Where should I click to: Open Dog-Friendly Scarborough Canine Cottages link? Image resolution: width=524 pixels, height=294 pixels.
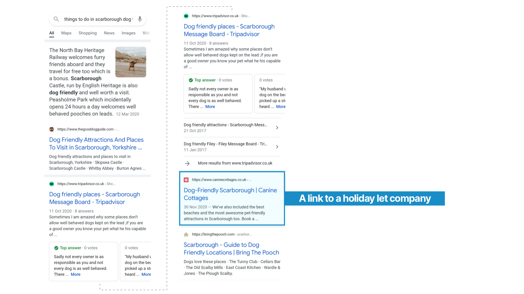point(230,194)
